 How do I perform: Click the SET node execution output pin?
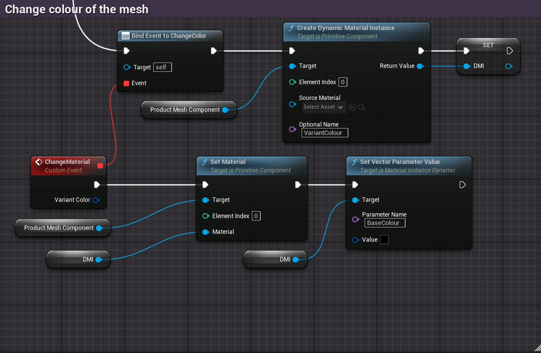coord(510,50)
